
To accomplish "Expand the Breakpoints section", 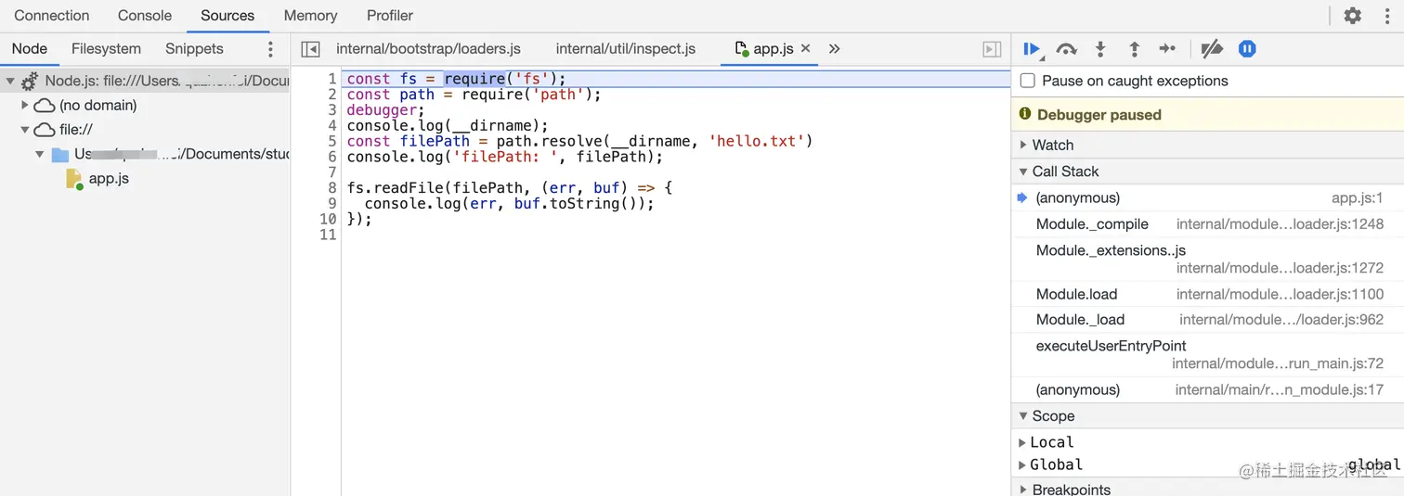I will 1207,489.
